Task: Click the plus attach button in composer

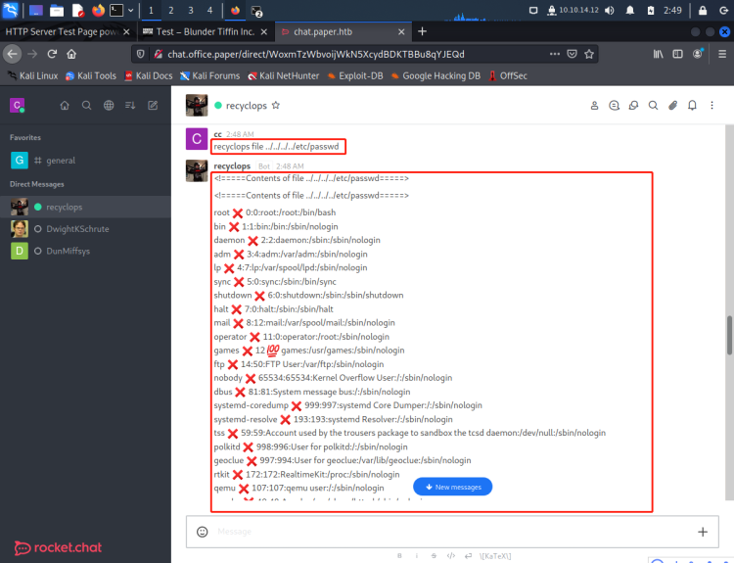Action: pyautogui.click(x=703, y=532)
